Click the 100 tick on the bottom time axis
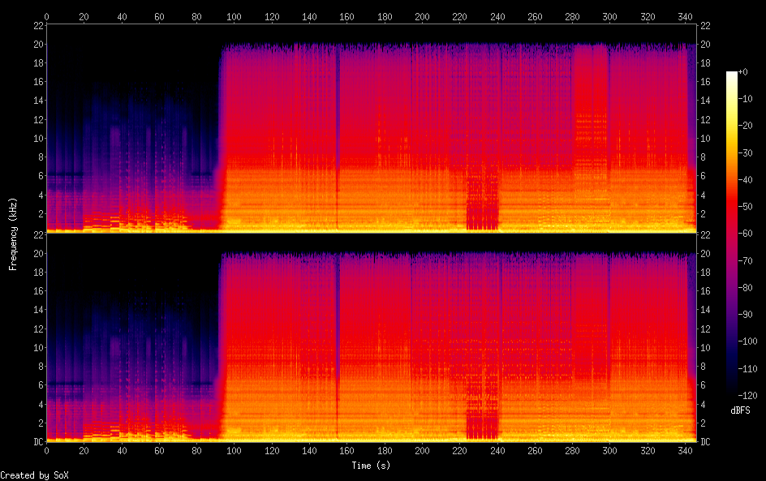The width and height of the screenshot is (766, 481). [x=235, y=450]
